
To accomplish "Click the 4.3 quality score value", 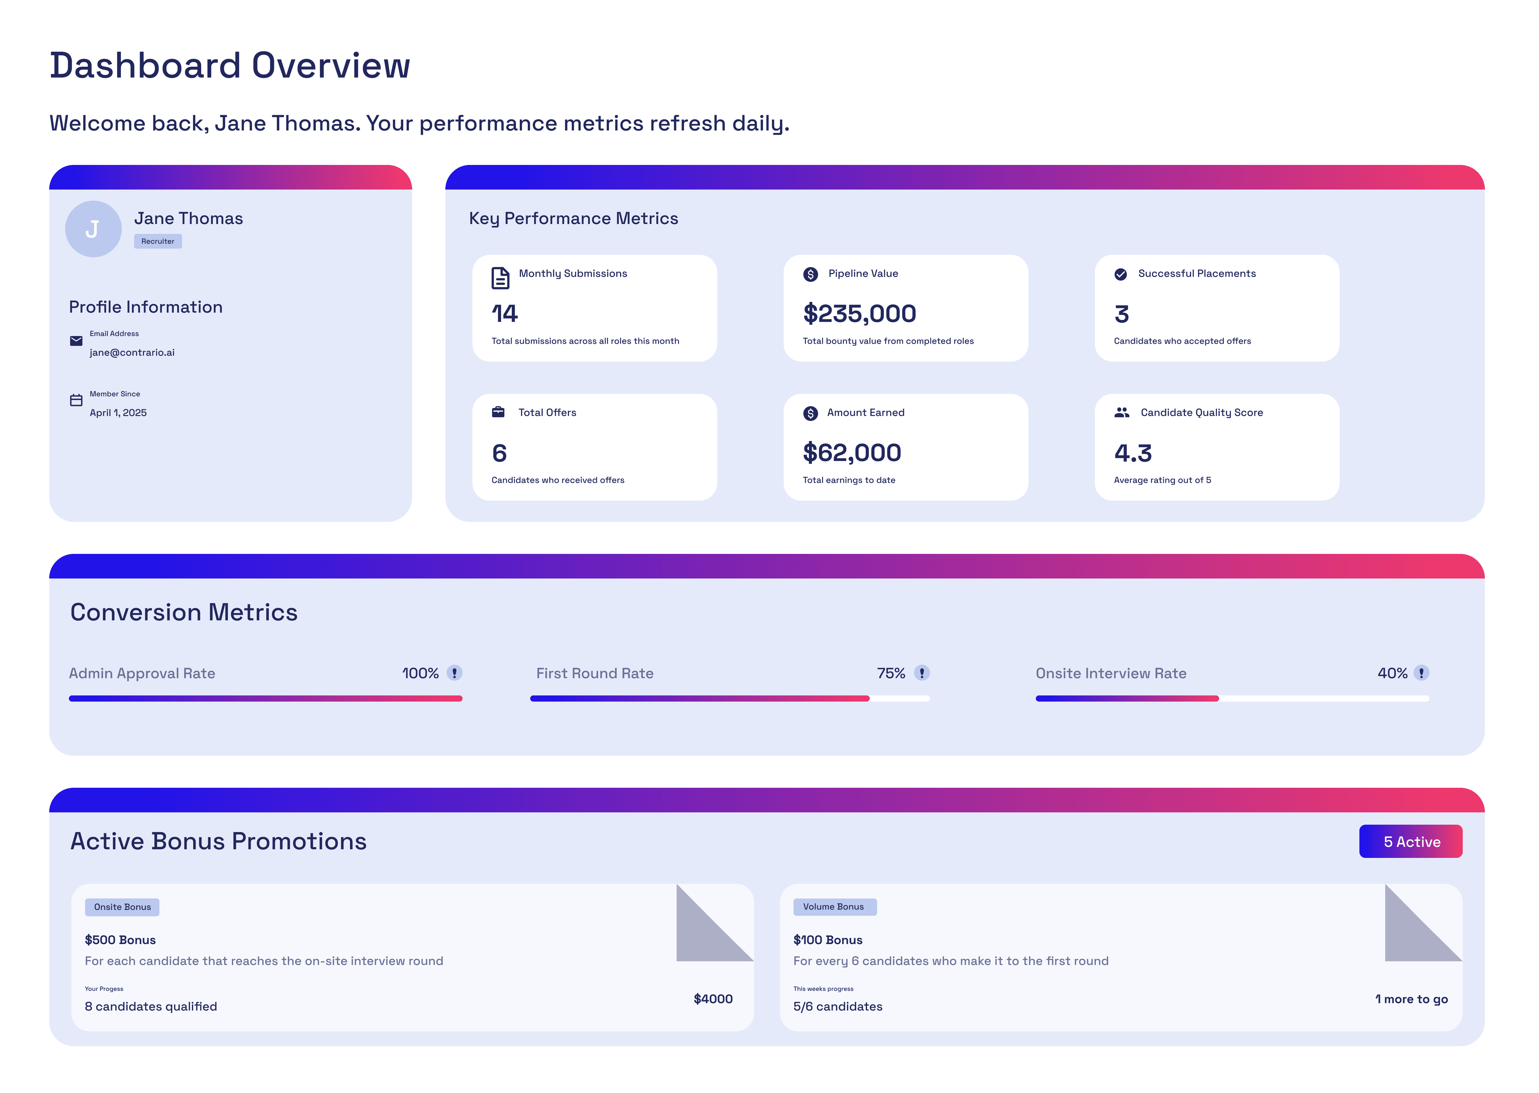I will coord(1133,453).
